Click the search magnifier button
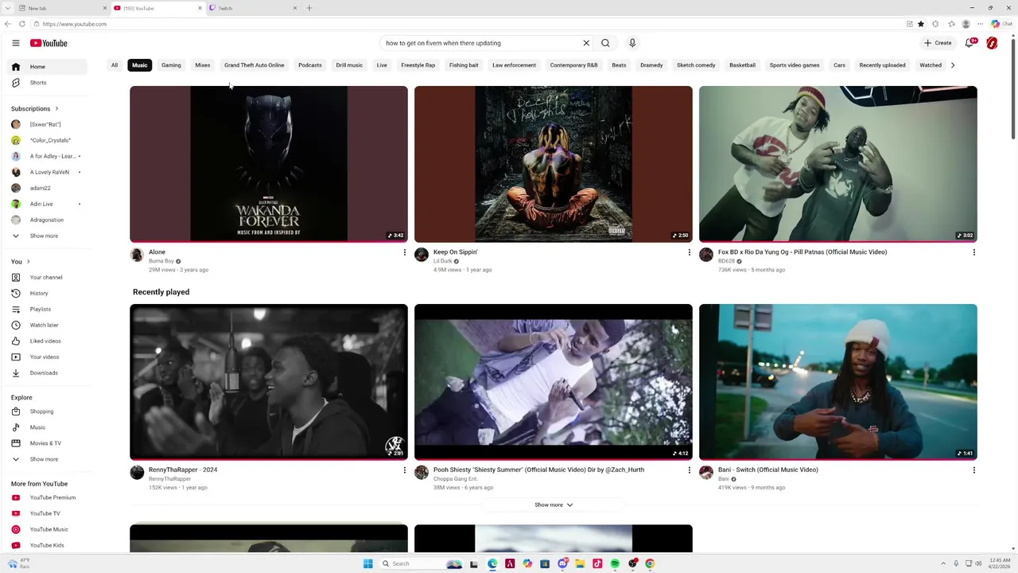 [x=605, y=43]
